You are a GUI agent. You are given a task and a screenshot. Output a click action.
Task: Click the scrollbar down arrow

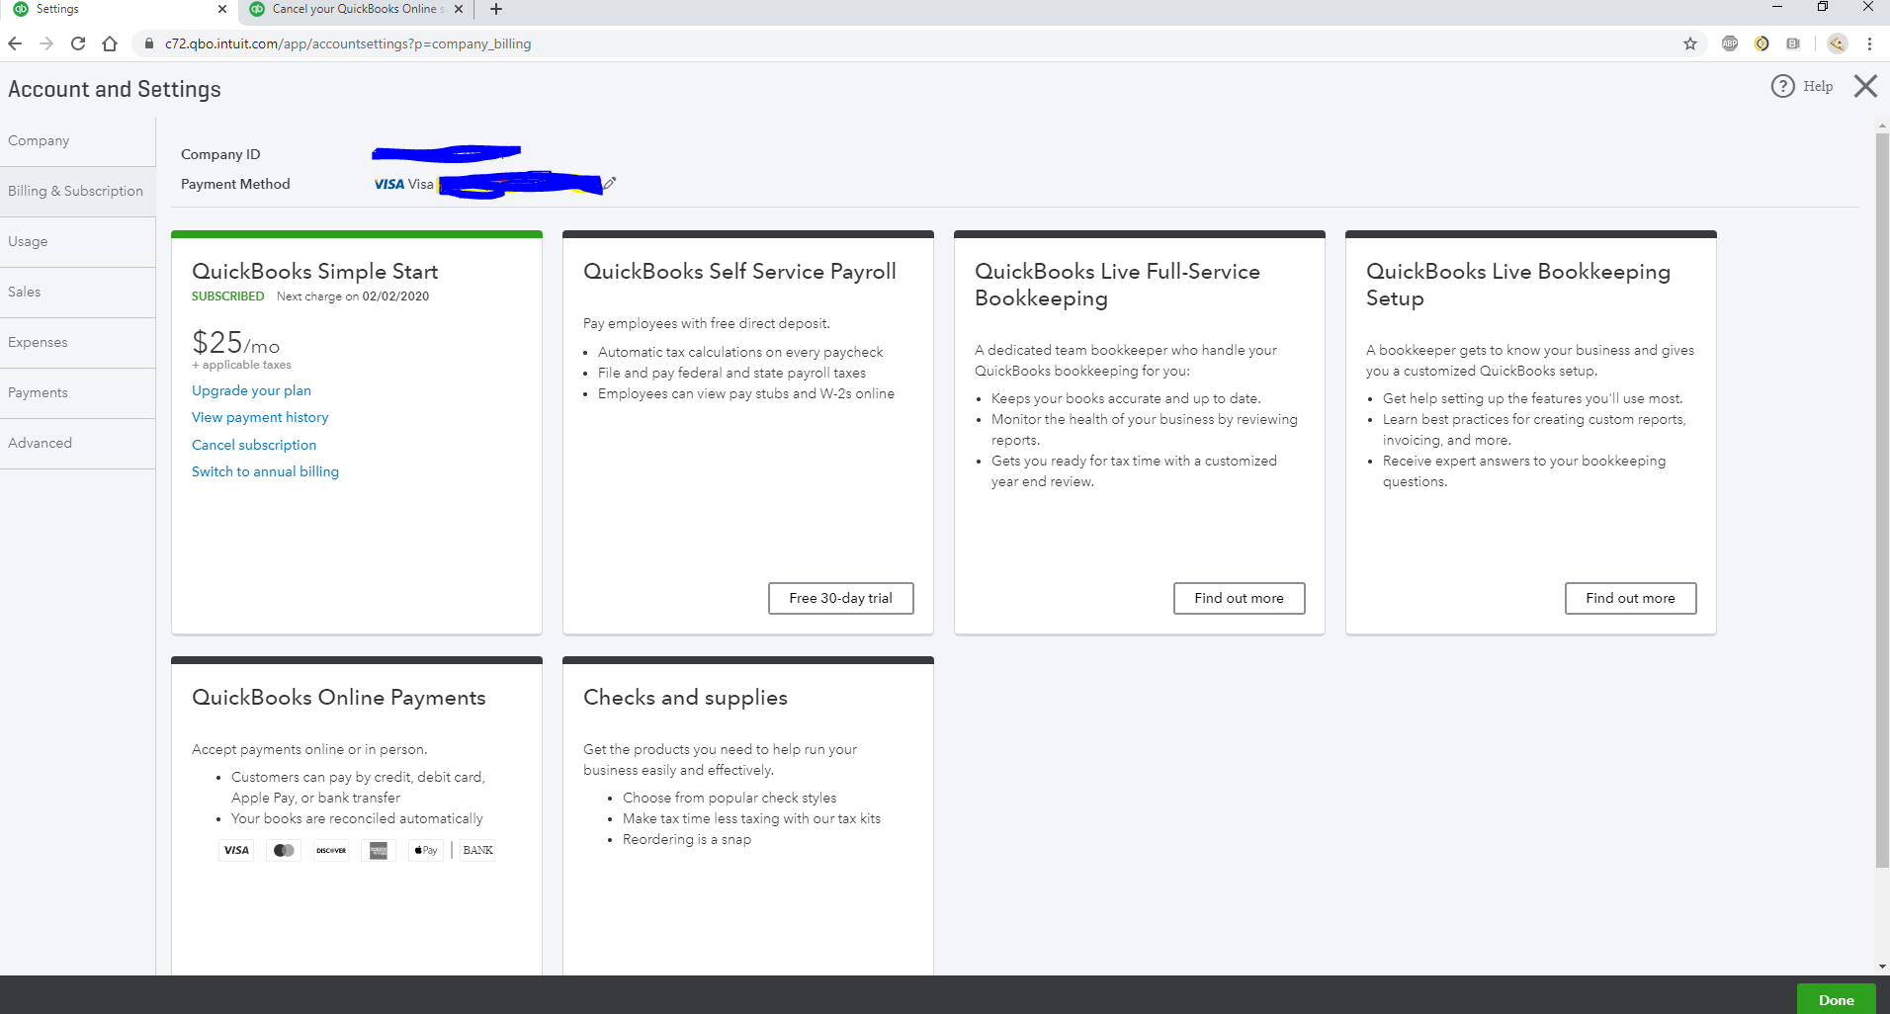coord(1882,967)
